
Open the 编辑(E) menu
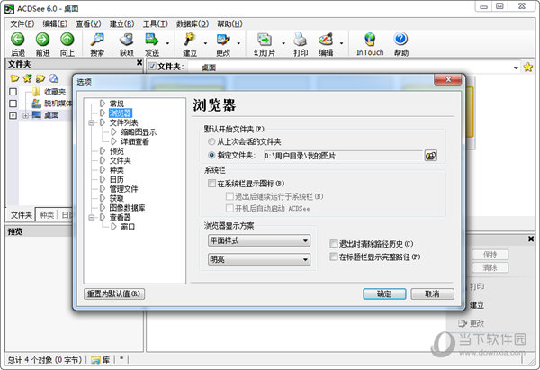pos(55,23)
